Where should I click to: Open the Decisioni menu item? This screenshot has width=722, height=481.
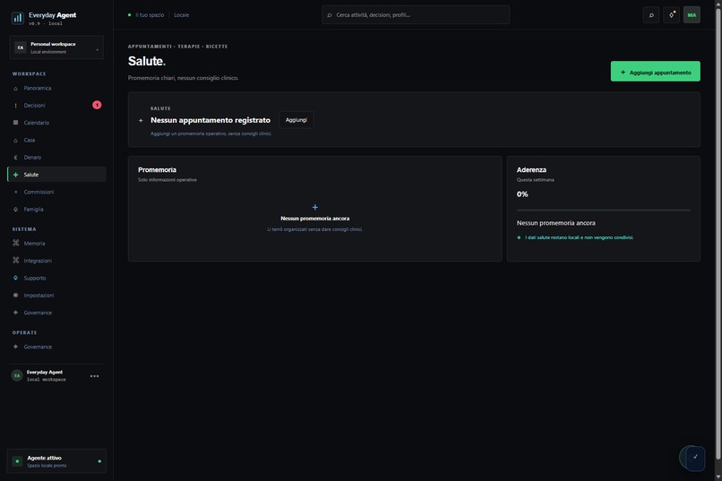pos(56,106)
